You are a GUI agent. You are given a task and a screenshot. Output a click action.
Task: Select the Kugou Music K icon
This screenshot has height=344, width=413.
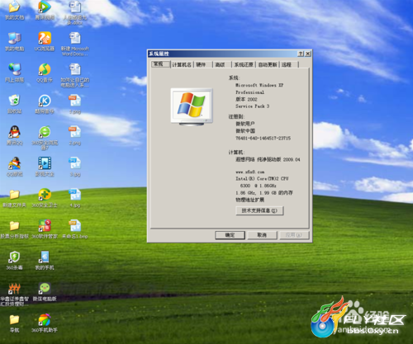45,101
